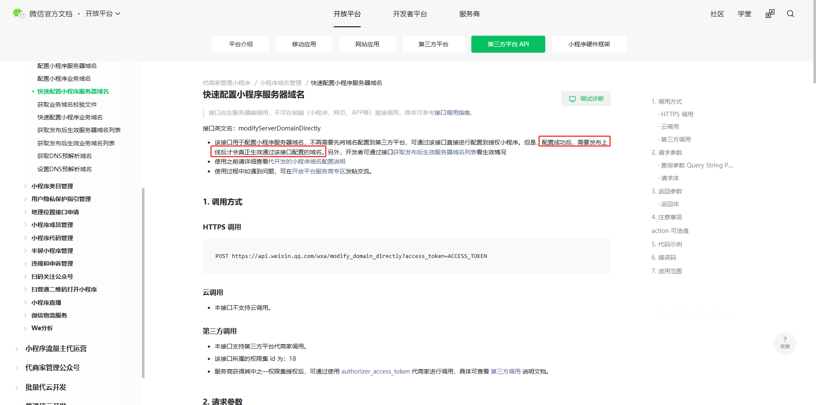Expand the 违规和申诉管理 section
This screenshot has height=405, width=816.
tap(52, 263)
